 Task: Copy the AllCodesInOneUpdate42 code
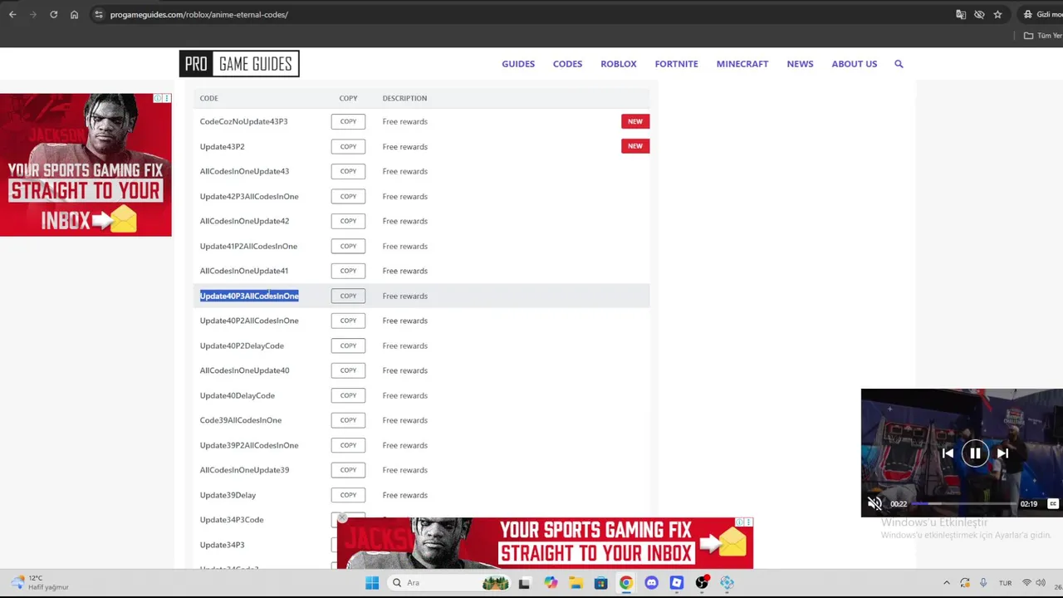click(x=348, y=221)
